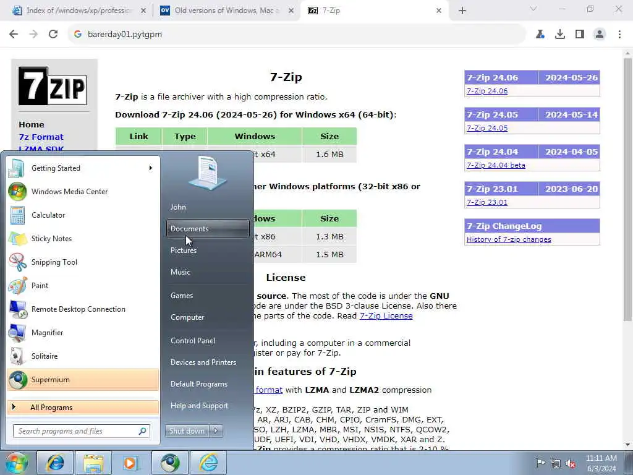Close the 7-Zip tab

coord(439,11)
